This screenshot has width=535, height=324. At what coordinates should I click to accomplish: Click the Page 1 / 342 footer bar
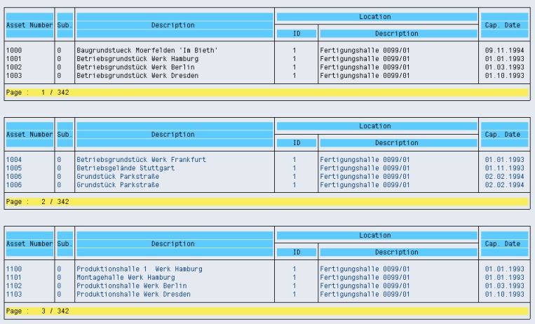tap(266, 92)
